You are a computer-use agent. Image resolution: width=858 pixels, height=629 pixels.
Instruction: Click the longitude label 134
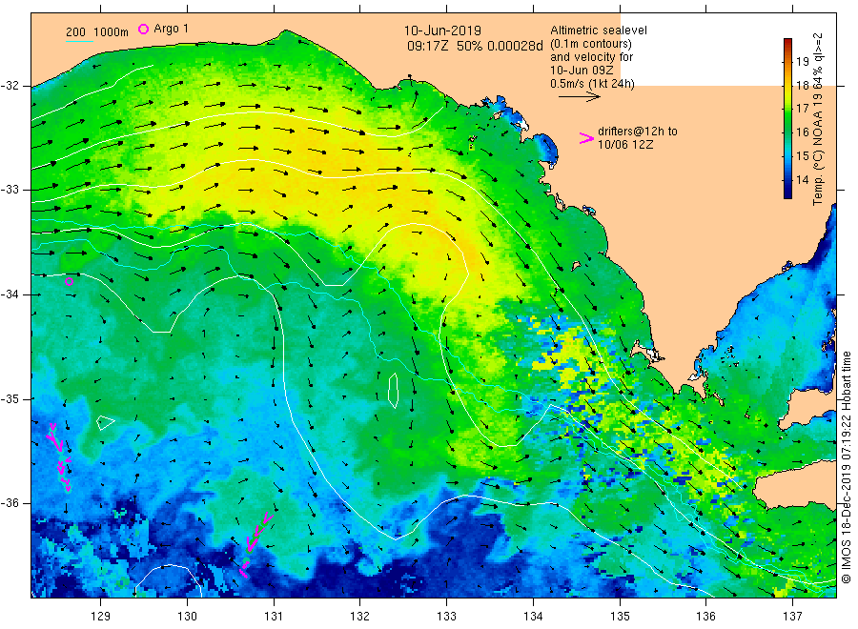[533, 617]
